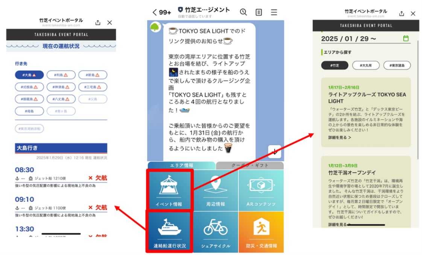Select the #東京湾納涼船 chip
Viewport: 422px width, 255px height.
tap(29, 129)
